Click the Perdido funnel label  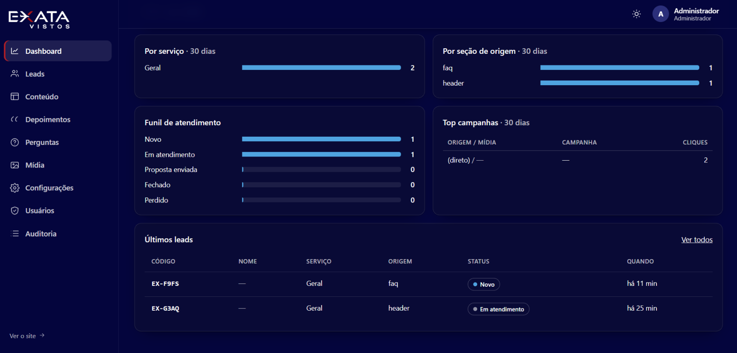(157, 200)
